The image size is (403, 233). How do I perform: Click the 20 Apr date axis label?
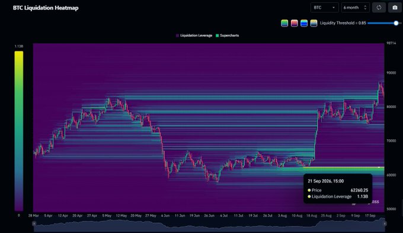tap(78, 216)
